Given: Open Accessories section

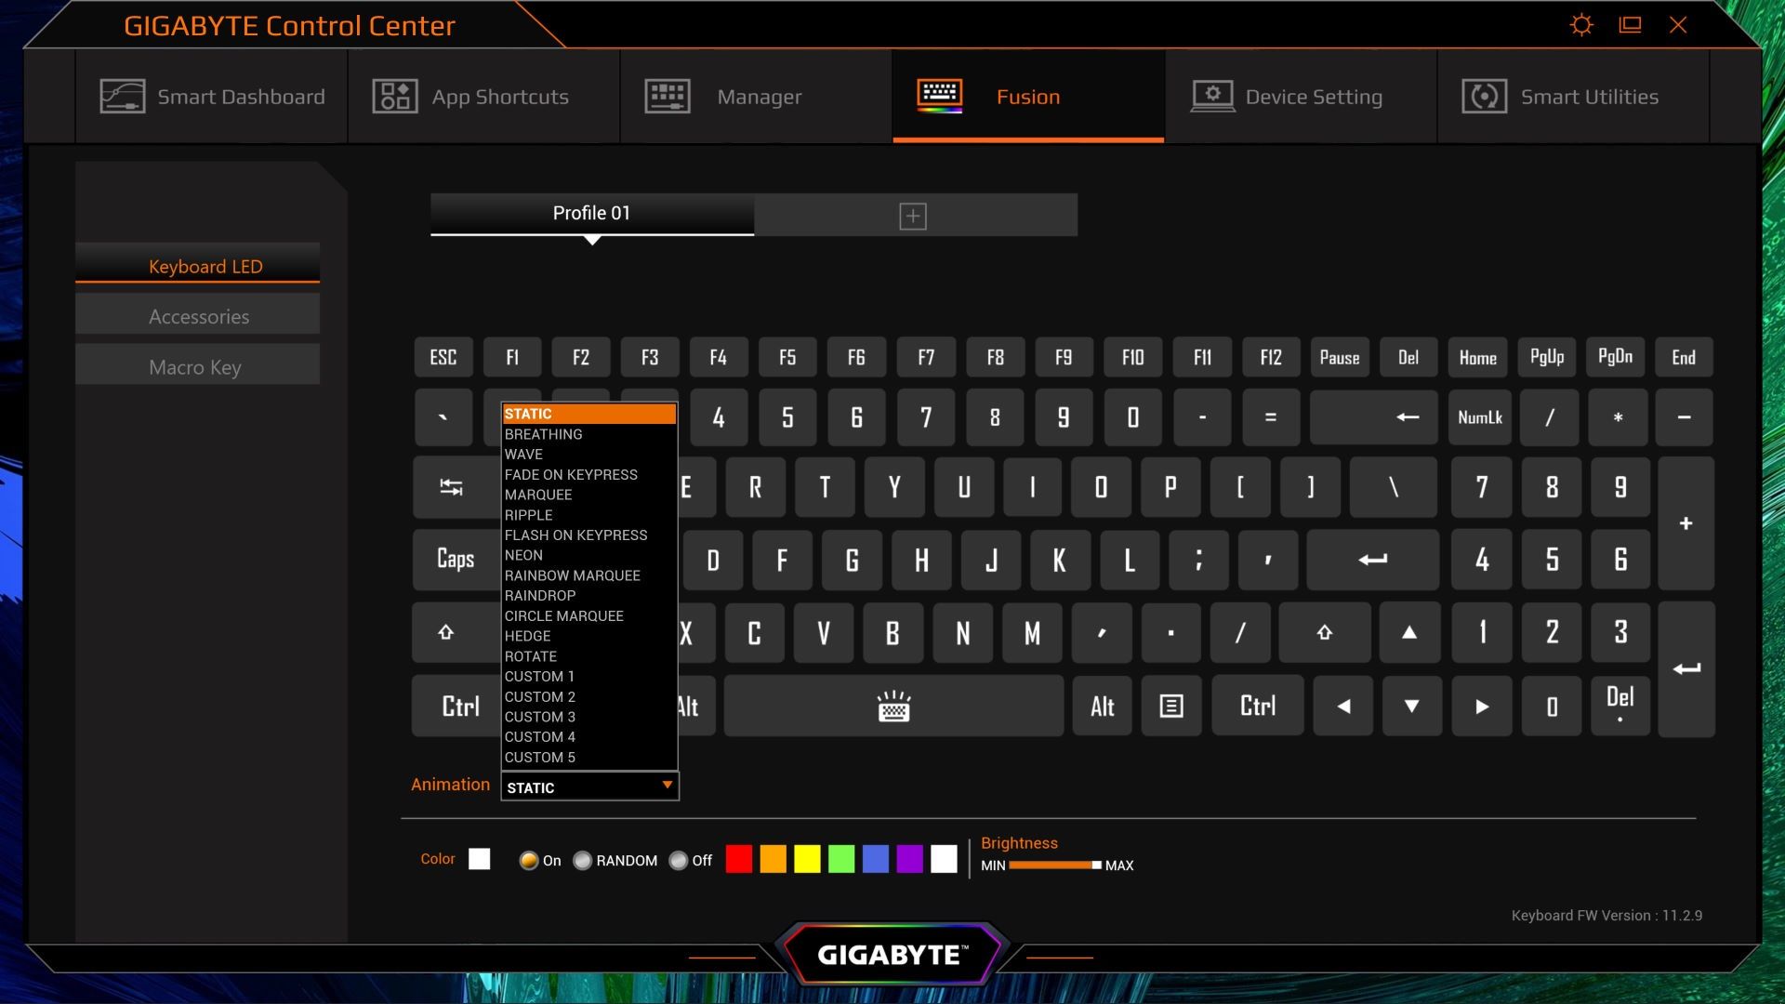Looking at the screenshot, I should [x=197, y=316].
